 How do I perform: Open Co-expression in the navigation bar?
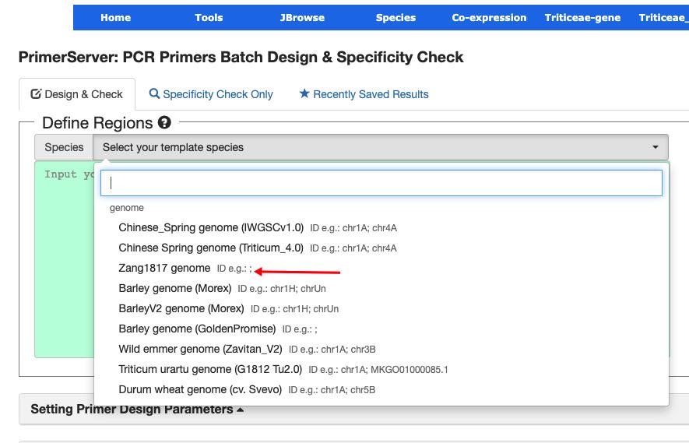point(489,17)
